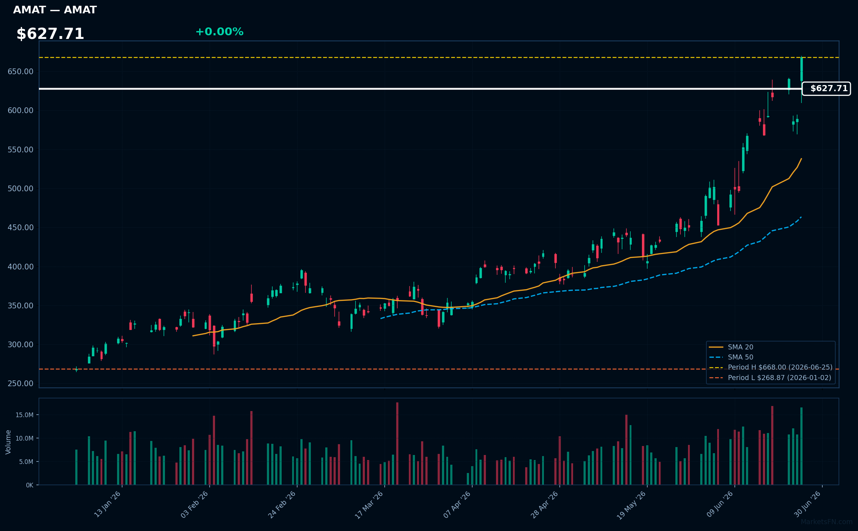Viewport: 858px width, 531px height.
Task: Click the large $627.71 price header
Action: (50, 34)
